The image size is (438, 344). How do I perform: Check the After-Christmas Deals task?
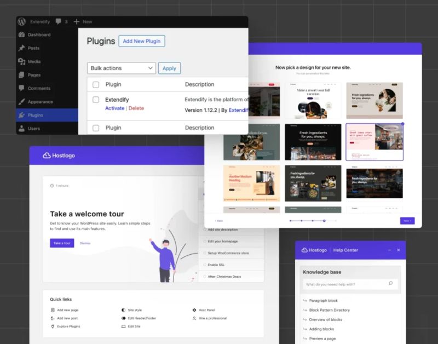[x=205, y=277]
